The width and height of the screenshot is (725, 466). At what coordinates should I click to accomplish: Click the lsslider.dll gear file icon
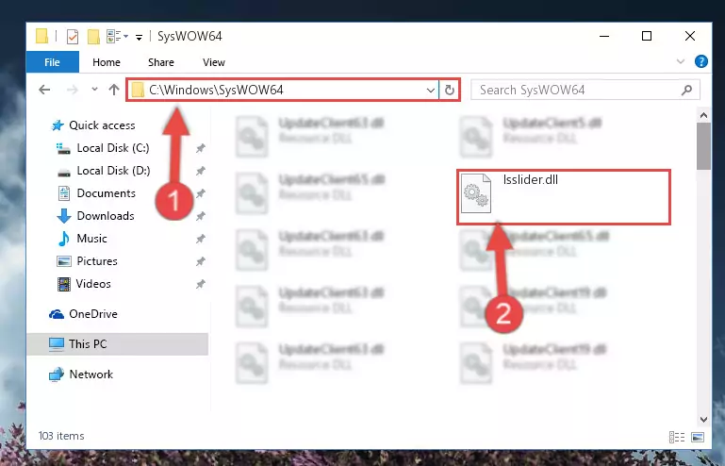coord(476,193)
